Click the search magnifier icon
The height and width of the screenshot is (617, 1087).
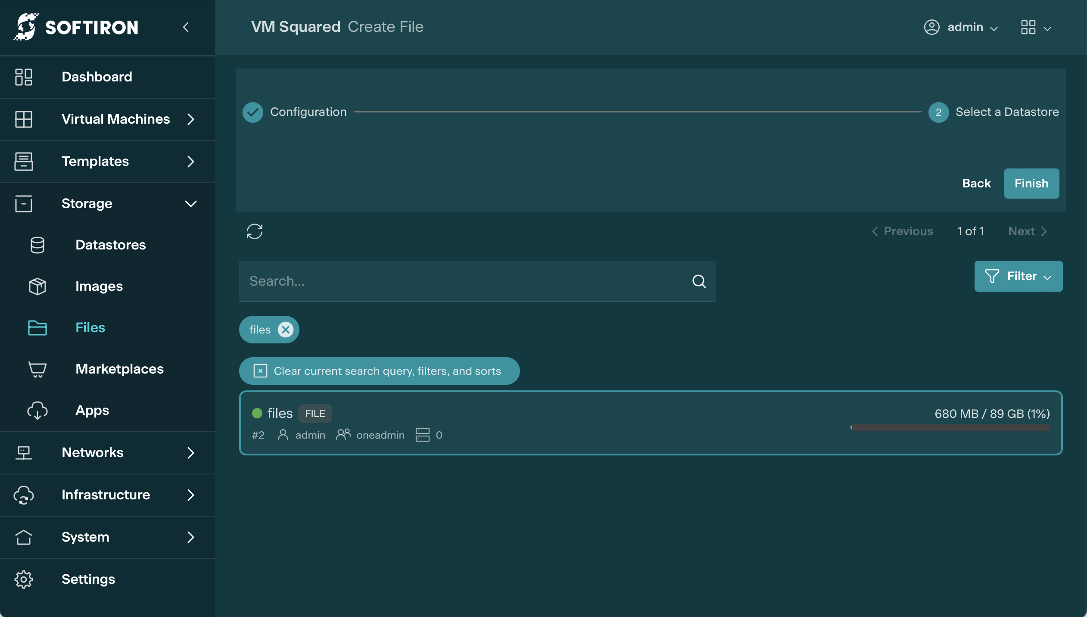pyautogui.click(x=699, y=281)
